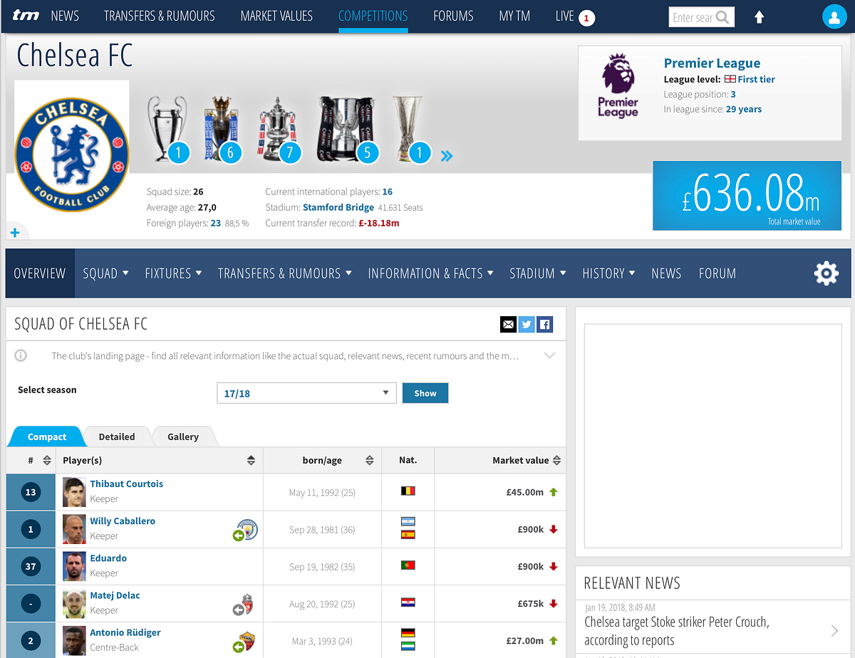Click the info icon beside landing page text
The image size is (855, 658).
tap(21, 355)
